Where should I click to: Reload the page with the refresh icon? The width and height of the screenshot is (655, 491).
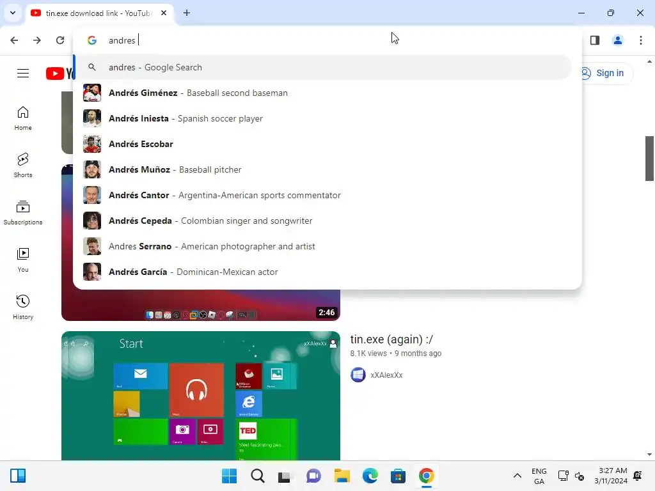[60, 40]
